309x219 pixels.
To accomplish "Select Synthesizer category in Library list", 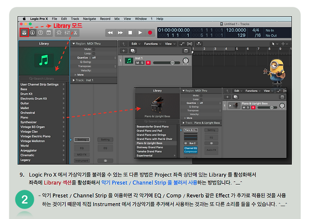I will click(42, 122).
